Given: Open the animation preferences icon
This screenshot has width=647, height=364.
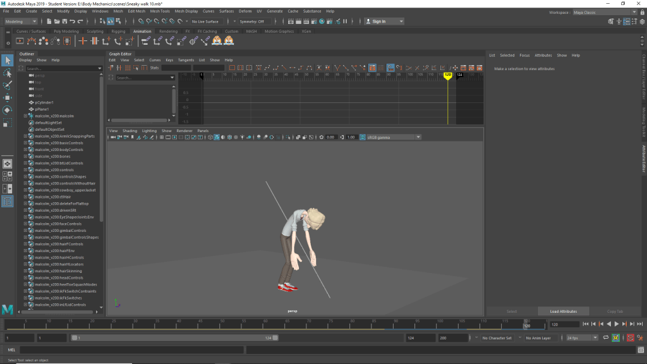Looking at the screenshot, I should [639, 338].
